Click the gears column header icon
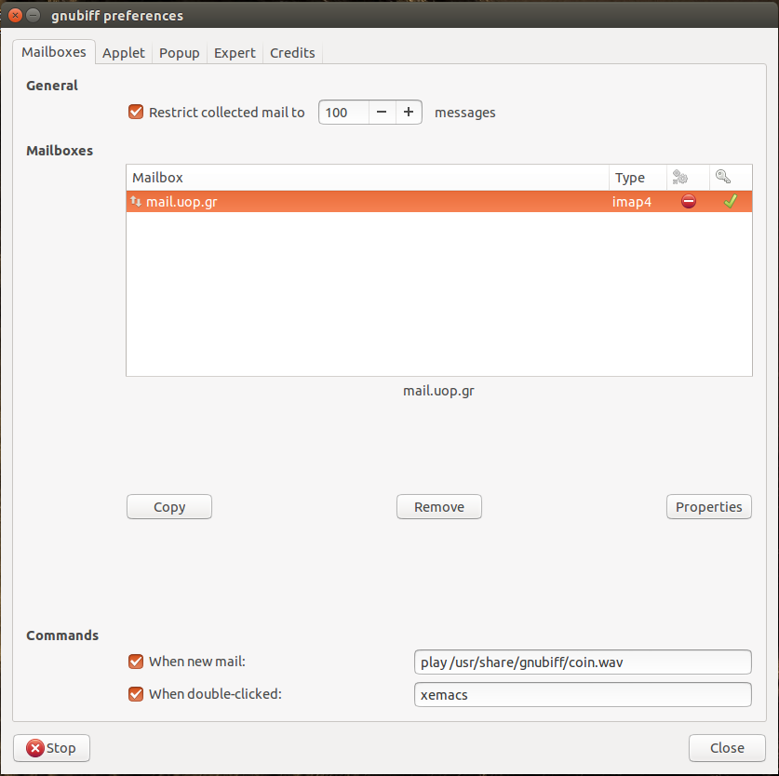The width and height of the screenshot is (779, 776). tap(679, 178)
